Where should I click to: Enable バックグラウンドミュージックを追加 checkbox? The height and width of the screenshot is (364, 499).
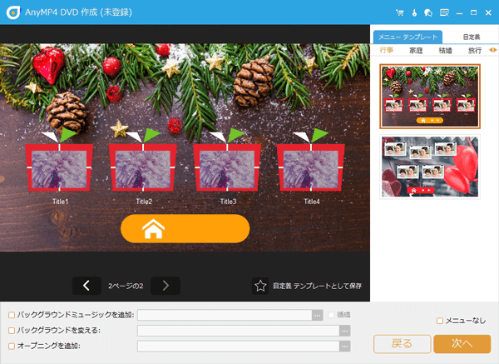[x=11, y=316]
